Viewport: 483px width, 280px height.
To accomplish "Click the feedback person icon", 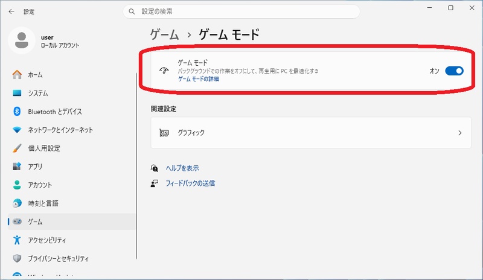I will coord(155,183).
